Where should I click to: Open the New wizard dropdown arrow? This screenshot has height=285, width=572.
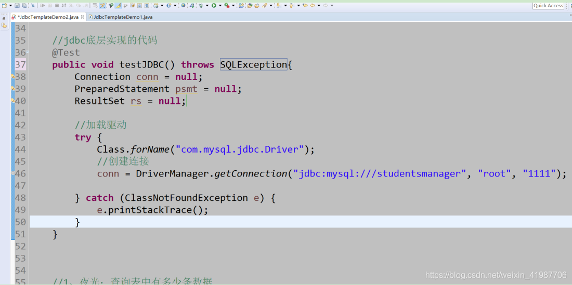[10, 6]
